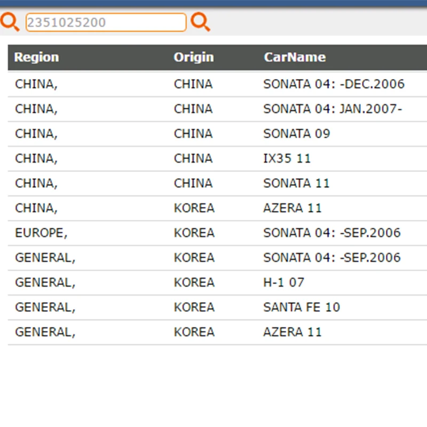This screenshot has width=427, height=427.
Task: Select row SONATA 04: JAN.2007-
Action: pos(217,109)
